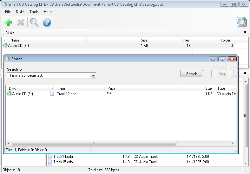Open the Tools menu
Screen dimensions: 250x174
point(34,12)
